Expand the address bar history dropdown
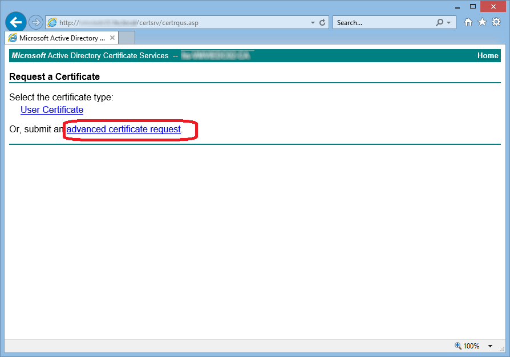This screenshot has height=357, width=510. tap(313, 23)
